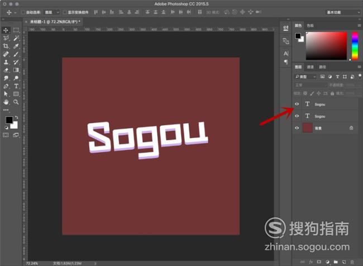
Task: Open the blend mode dropdown
Action: [311, 85]
